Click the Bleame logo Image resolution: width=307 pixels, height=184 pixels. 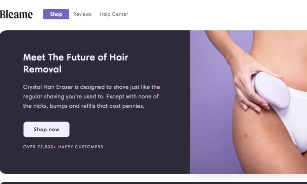tap(16, 14)
